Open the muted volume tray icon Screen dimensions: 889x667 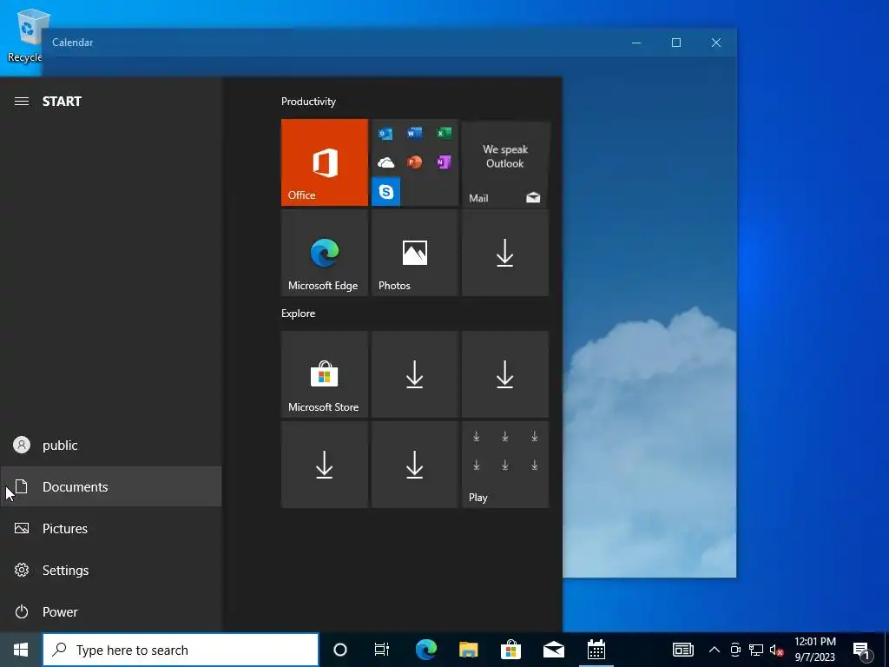pyautogui.click(x=777, y=650)
